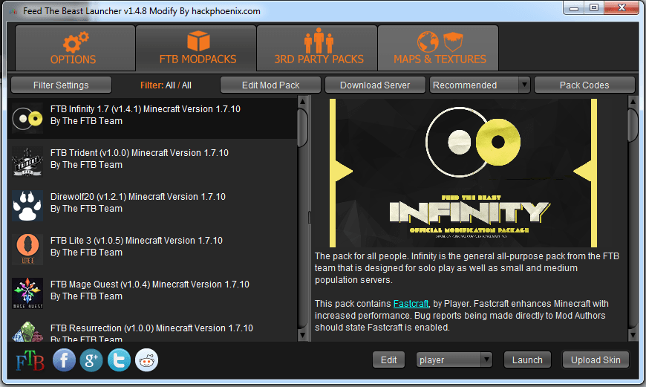Click the Filter: All / All label
646x387 pixels.
166,85
